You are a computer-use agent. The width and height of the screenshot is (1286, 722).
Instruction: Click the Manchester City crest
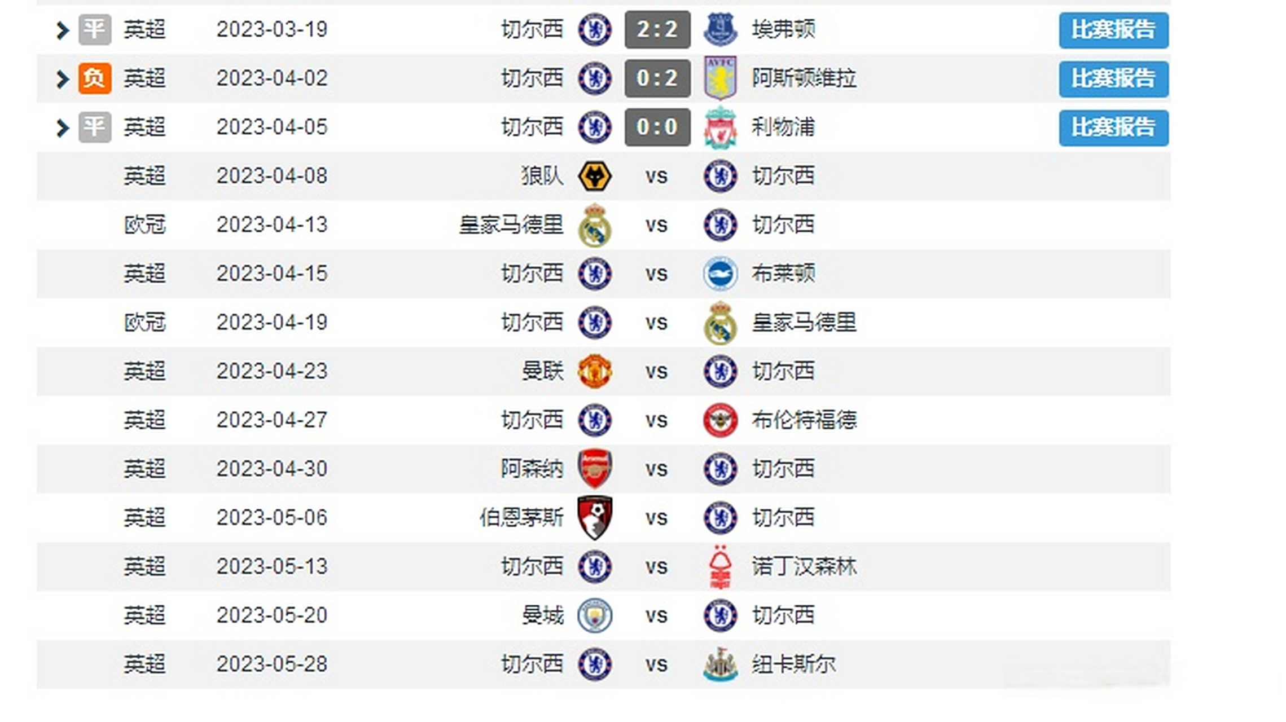pyautogui.click(x=595, y=615)
